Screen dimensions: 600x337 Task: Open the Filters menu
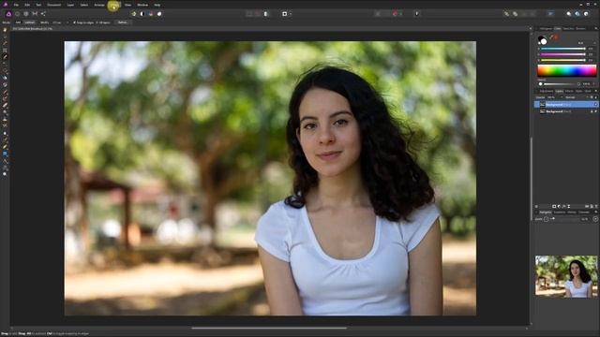113,5
